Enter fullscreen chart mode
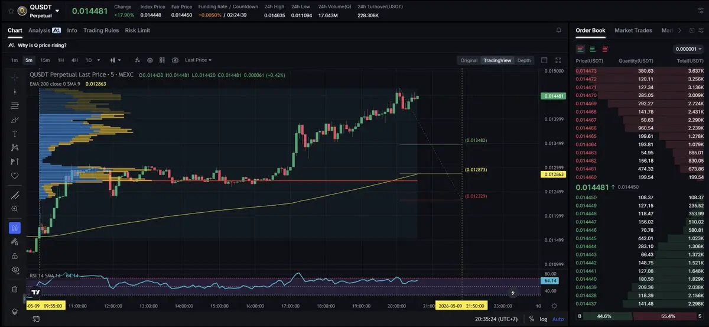Viewport: 709px width, 327px height. coord(558,60)
